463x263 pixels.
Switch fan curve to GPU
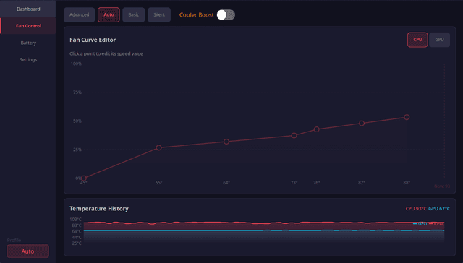439,40
